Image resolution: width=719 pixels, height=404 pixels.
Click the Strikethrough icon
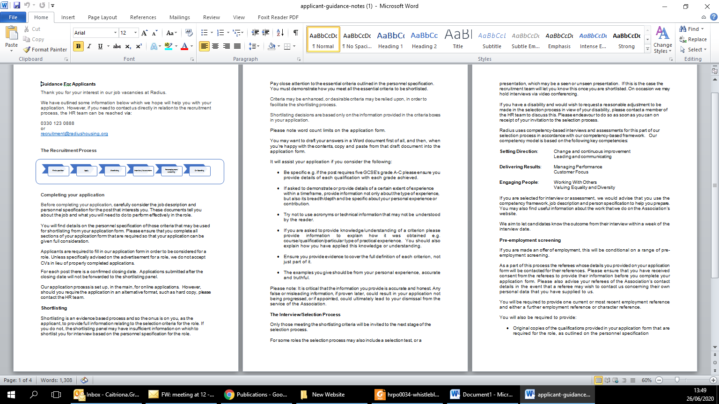click(x=117, y=46)
